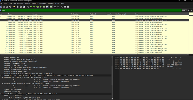Save this capture file
Screen dimensions: 193x100
18,7
